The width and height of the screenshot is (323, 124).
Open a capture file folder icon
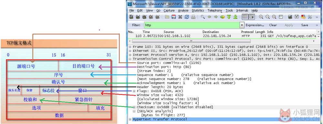(x=167, y=17)
